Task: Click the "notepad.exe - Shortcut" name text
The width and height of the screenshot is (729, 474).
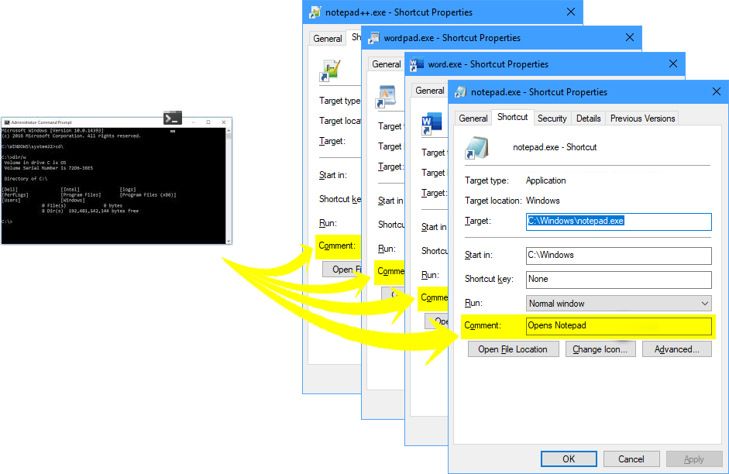Action: [x=555, y=147]
